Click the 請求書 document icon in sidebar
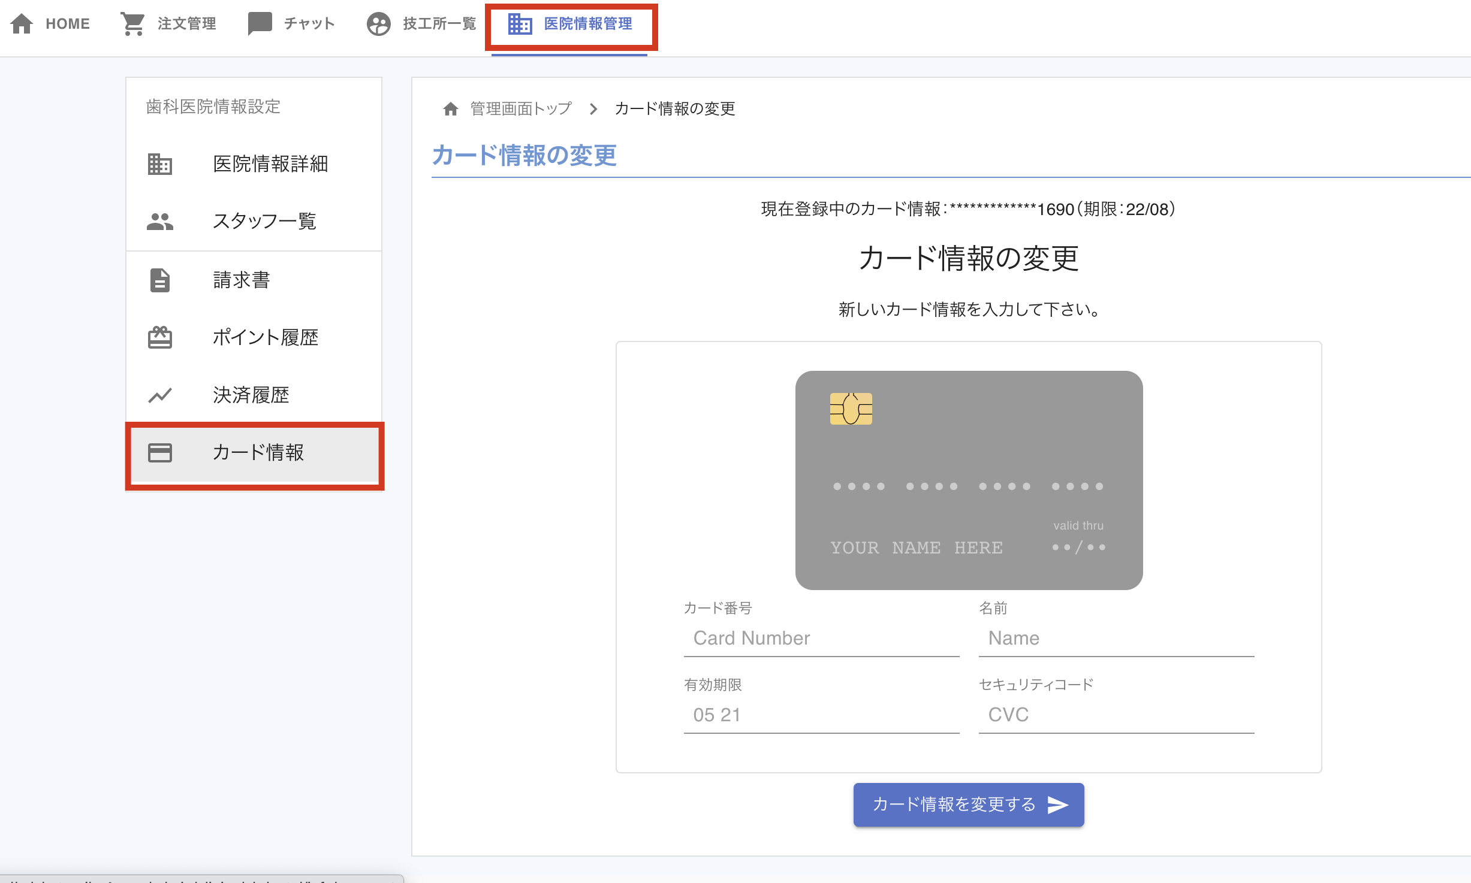 (x=159, y=280)
